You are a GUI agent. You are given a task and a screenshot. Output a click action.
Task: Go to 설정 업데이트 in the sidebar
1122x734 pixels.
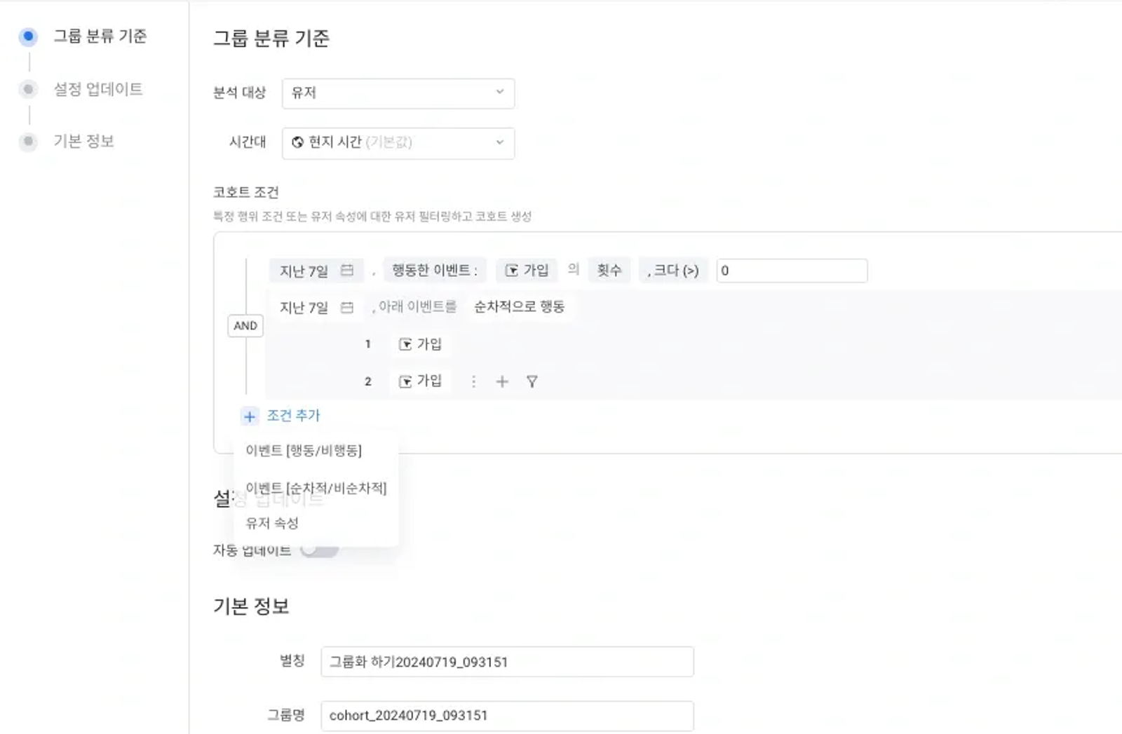98,89
